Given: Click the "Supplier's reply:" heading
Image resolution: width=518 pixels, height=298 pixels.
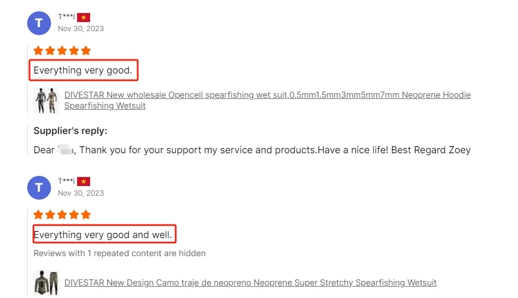Looking at the screenshot, I should pos(70,131).
